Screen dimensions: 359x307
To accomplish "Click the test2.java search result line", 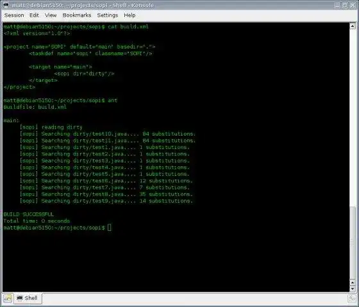I will [104, 154].
